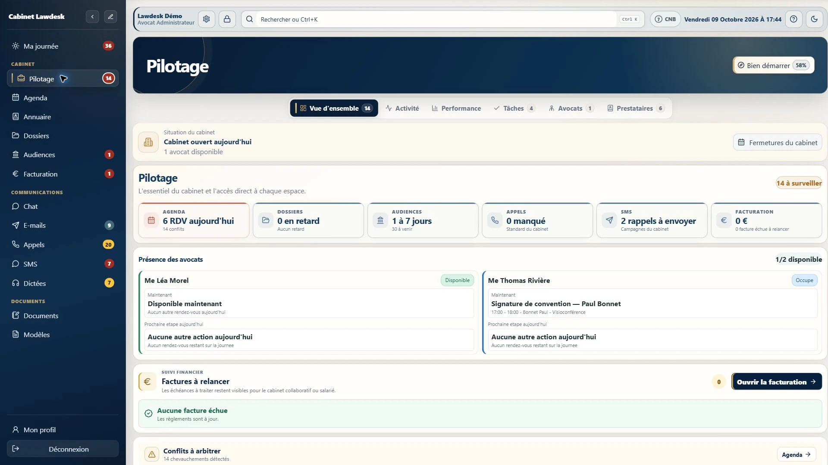Switch to the Performance tab
The height and width of the screenshot is (465, 828).
(456, 108)
